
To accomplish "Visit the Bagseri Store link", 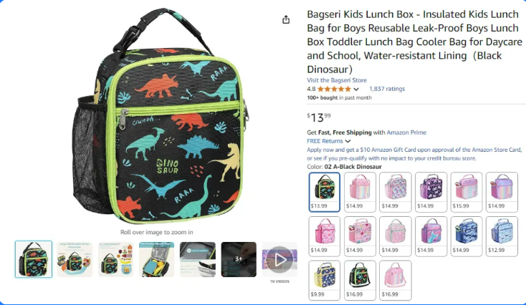I will [x=337, y=80].
